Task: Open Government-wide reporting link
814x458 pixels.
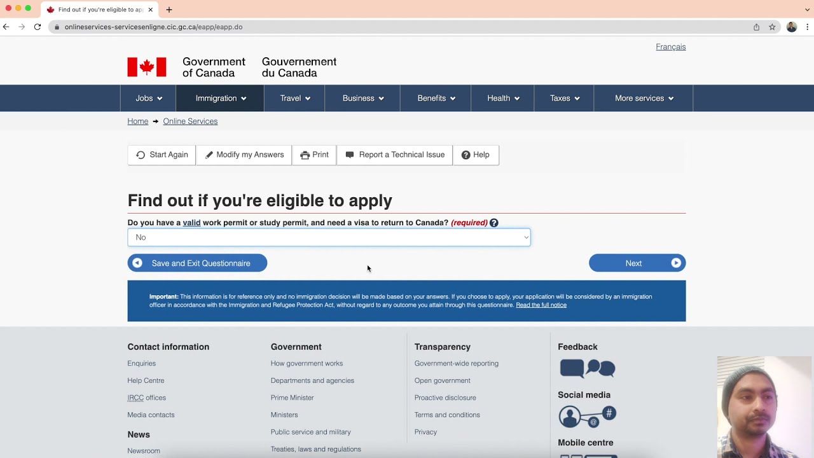Action: [x=457, y=363]
